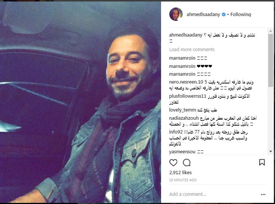Like the post with the heart icon
Viewport: 275px width, 204px height.
(x=173, y=162)
